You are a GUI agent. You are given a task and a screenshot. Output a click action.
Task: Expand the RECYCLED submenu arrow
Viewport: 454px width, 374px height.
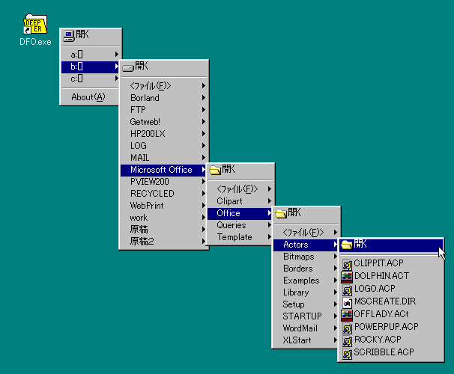coord(204,194)
